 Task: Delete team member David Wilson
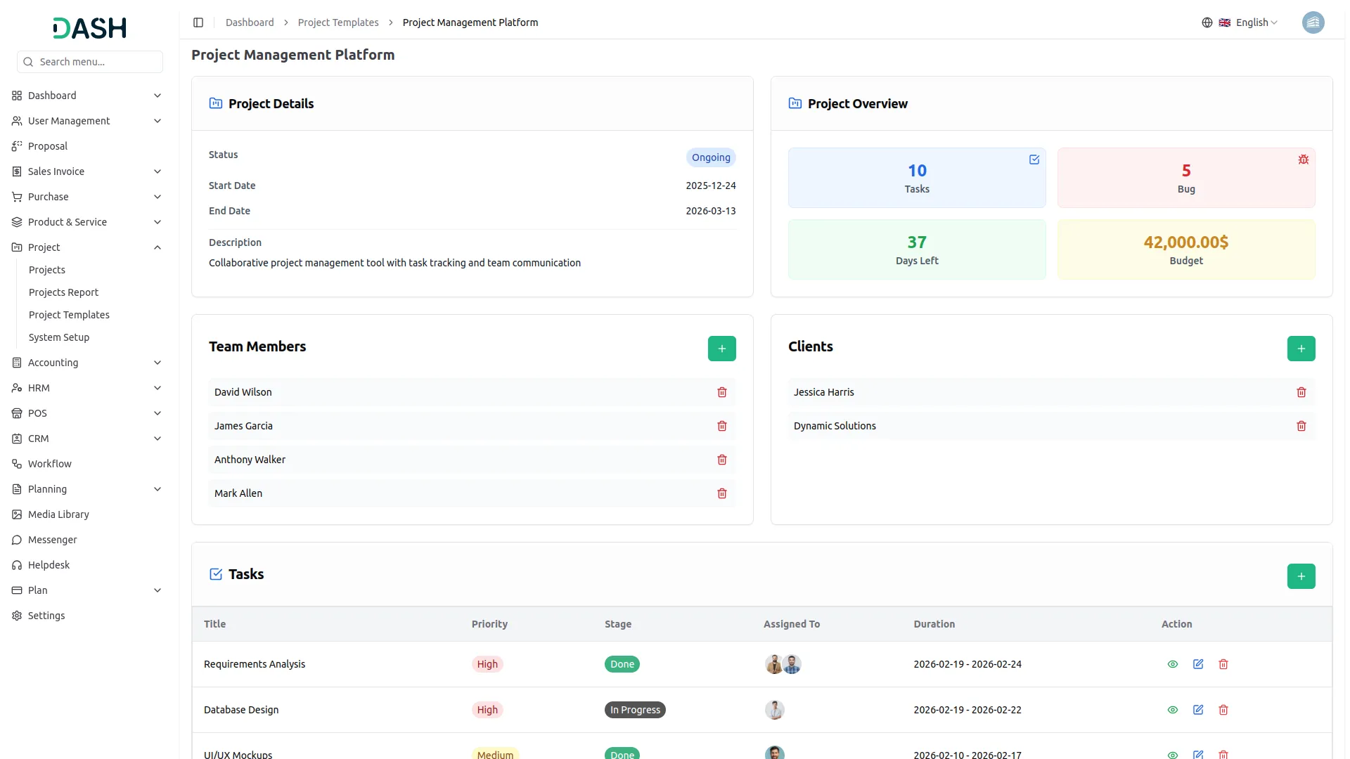[722, 392]
